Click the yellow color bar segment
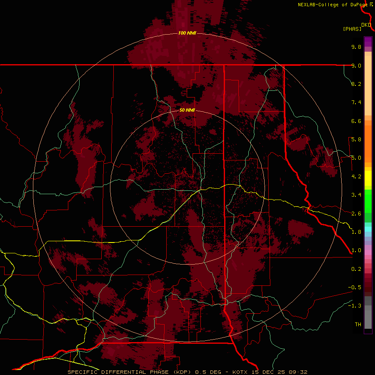The height and width of the screenshot is (375, 375). tap(368, 178)
